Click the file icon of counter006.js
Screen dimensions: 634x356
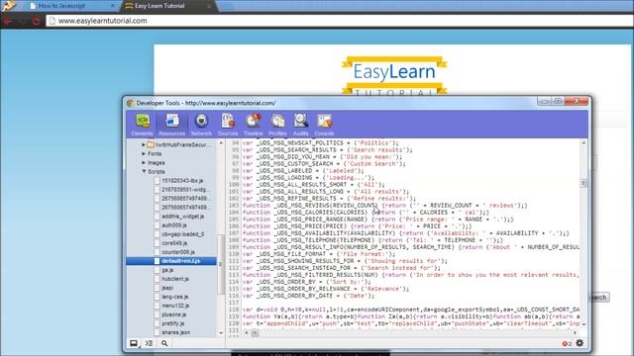point(157,252)
